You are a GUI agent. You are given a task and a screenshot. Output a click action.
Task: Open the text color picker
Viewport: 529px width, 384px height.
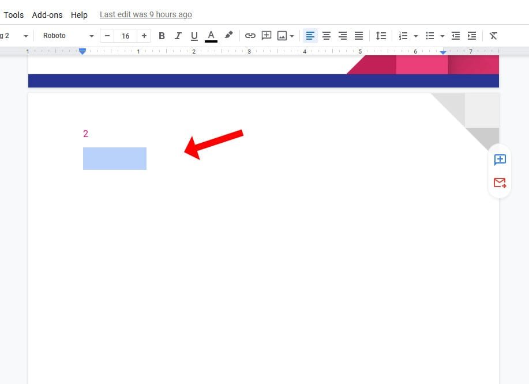pyautogui.click(x=211, y=36)
